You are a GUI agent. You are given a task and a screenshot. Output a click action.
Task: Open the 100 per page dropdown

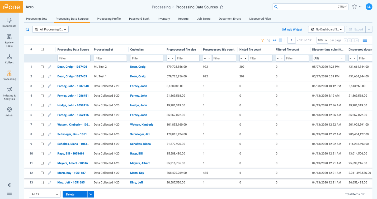322,40
